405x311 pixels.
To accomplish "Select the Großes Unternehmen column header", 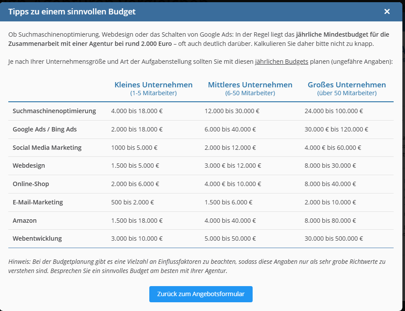I will pos(347,88).
